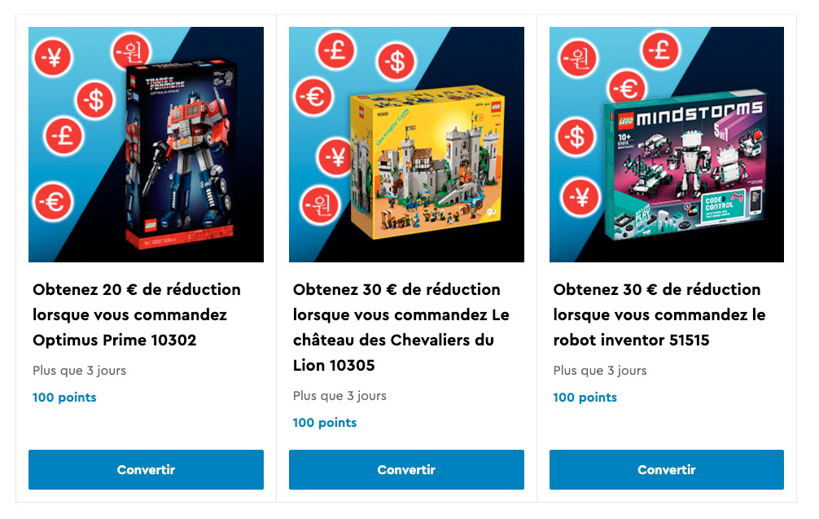Open the Mindstorms robot inventor box image
Image resolution: width=819 pixels, height=519 pixels.
click(685, 165)
